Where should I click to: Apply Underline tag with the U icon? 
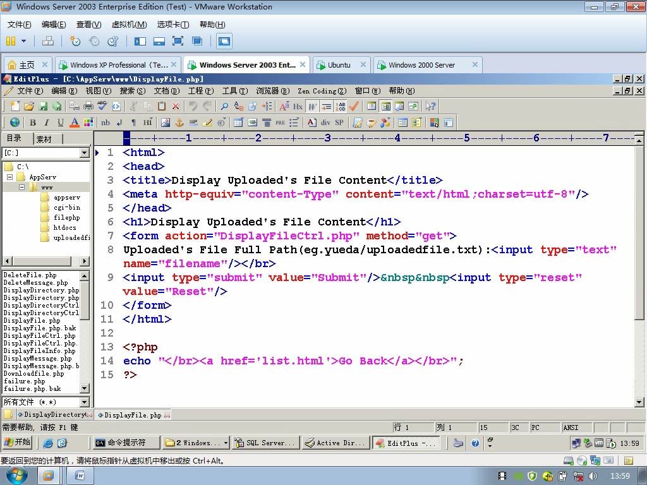[x=61, y=123]
